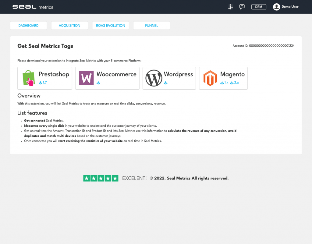Viewport: 312px width, 244px height.
Task: Open the DASHBOARD tab
Action: tap(28, 26)
